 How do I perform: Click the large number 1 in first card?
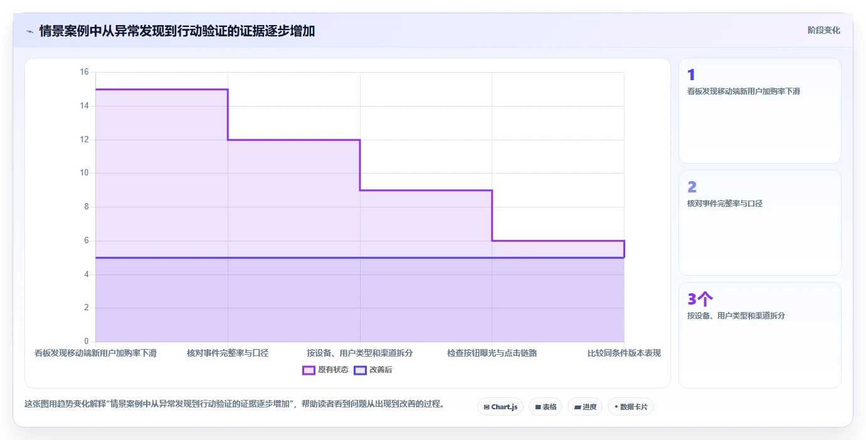coord(691,75)
